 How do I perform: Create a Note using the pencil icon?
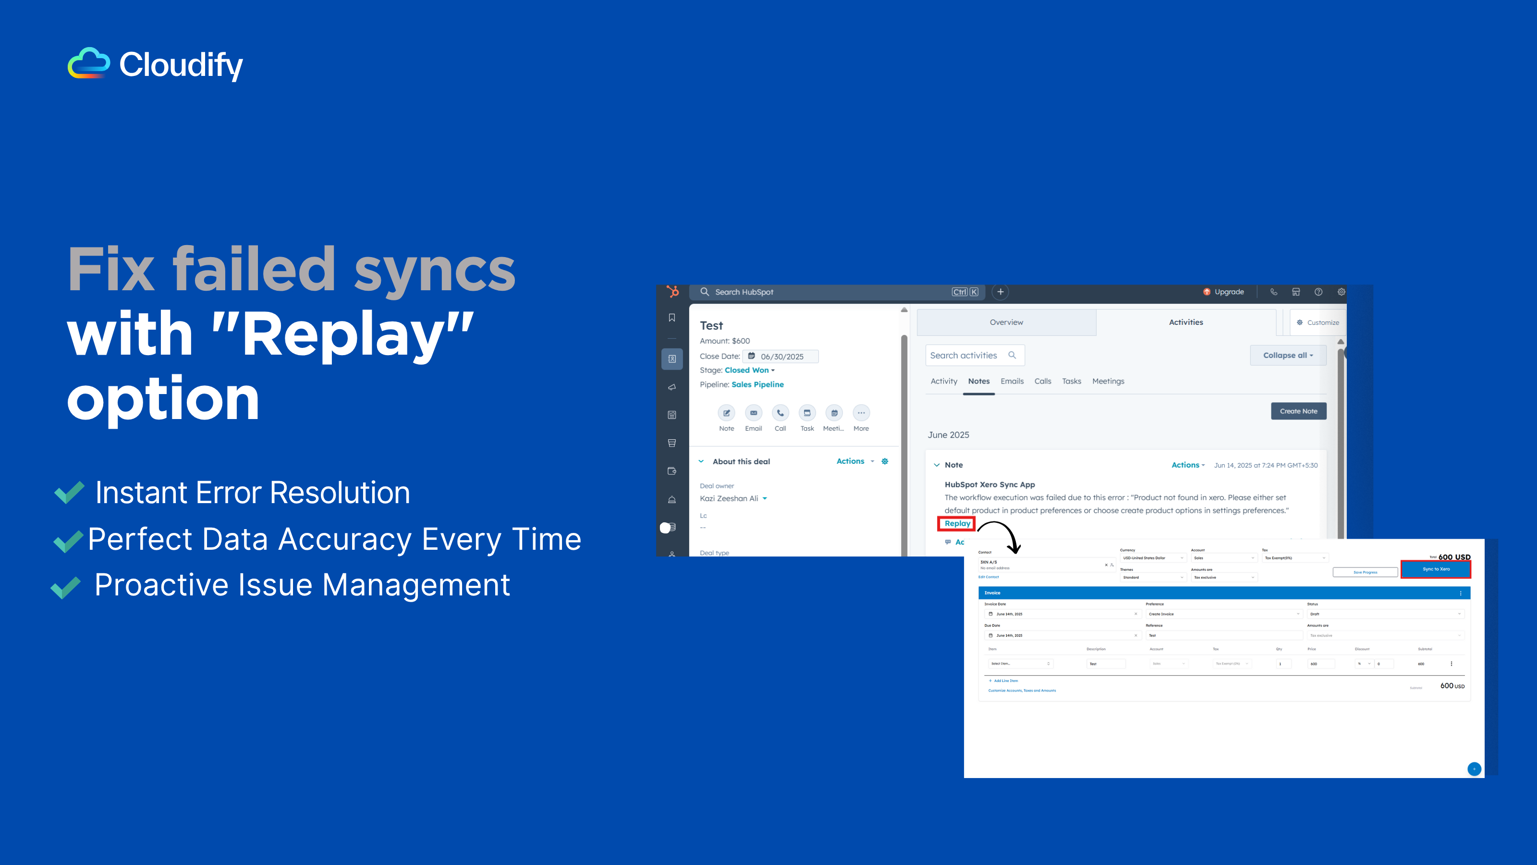tap(727, 413)
